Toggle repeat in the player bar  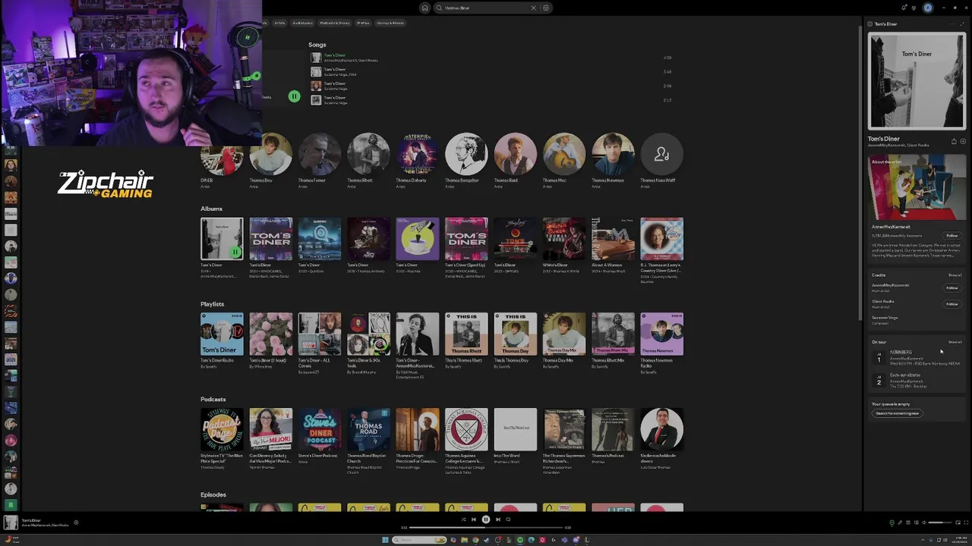click(508, 519)
